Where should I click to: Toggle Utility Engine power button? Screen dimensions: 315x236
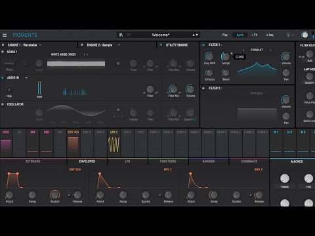click(161, 45)
